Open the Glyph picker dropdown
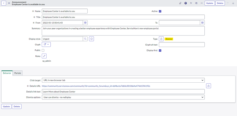The height and width of the screenshot is (116, 237). [46, 45]
